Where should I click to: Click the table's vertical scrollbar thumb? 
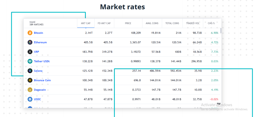(x=221, y=31)
